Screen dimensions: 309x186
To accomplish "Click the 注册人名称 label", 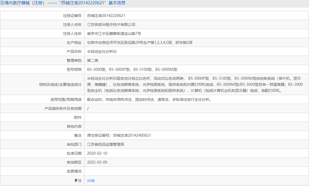I will (x=72, y=25).
